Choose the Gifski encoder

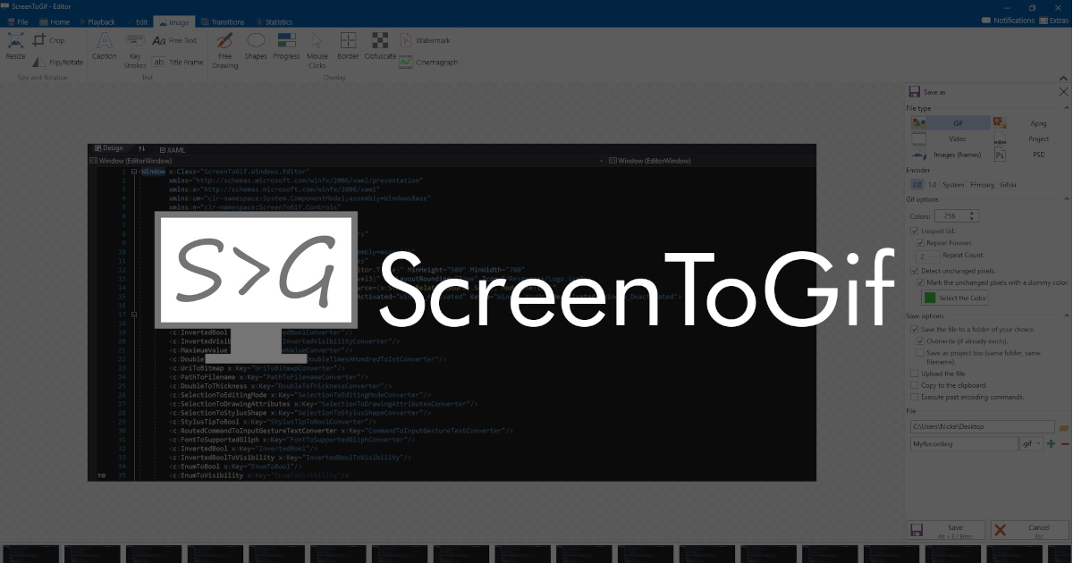coord(1008,184)
